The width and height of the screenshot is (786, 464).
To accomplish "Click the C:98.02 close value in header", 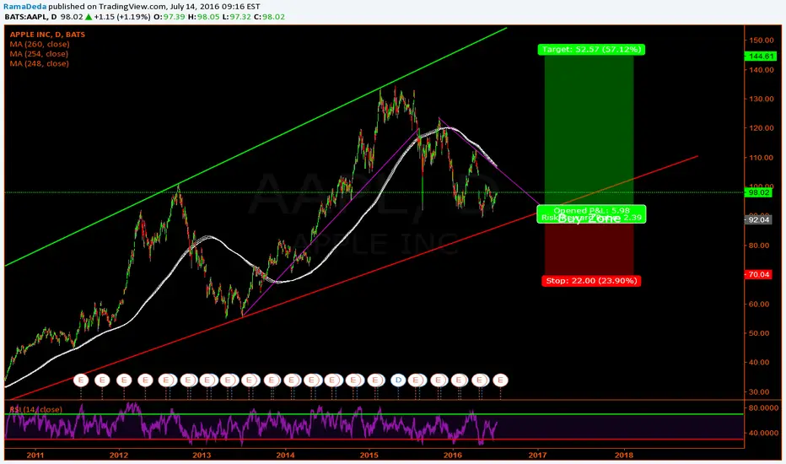I will [x=270, y=17].
